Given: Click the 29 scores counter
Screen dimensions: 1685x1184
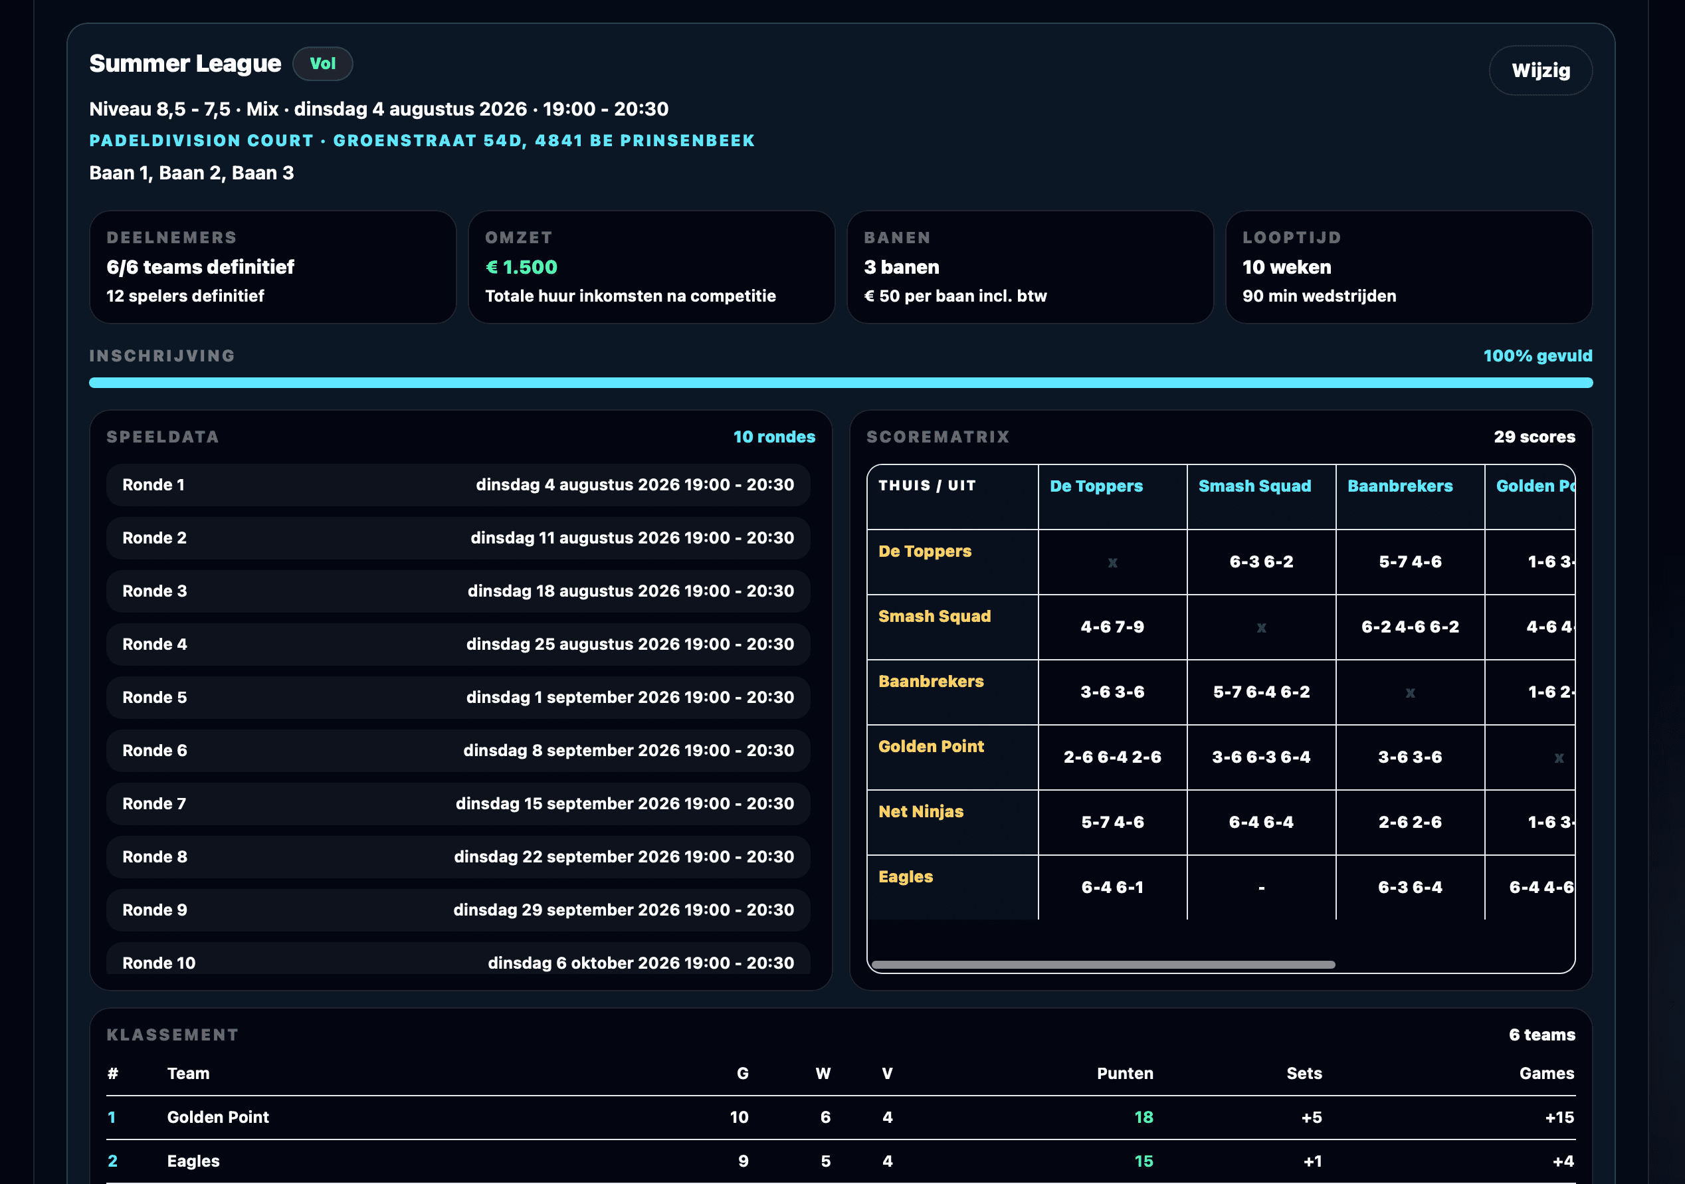Looking at the screenshot, I should 1534,437.
